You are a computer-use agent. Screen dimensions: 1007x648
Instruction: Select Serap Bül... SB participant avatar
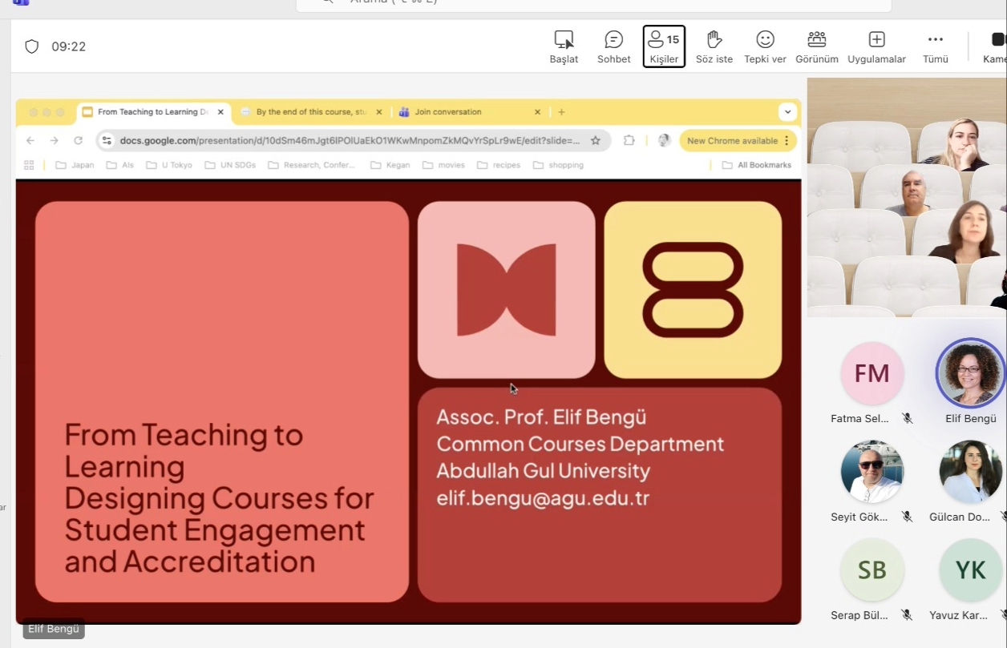[872, 570]
